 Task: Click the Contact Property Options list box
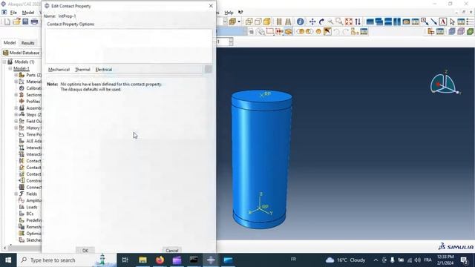128,46
